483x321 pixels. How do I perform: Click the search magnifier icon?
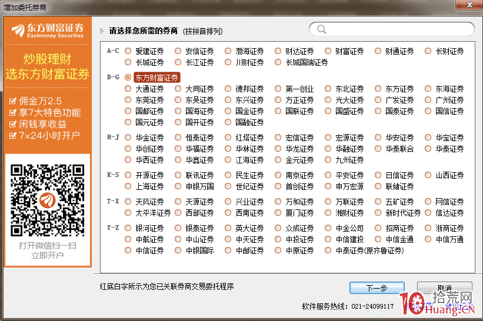[x=322, y=29]
